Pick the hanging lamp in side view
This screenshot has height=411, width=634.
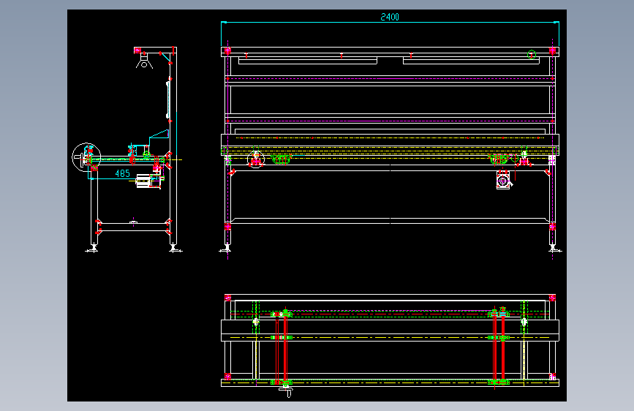pos(144,61)
